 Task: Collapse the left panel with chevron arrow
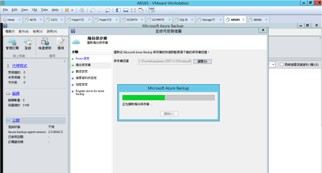(x=64, y=61)
